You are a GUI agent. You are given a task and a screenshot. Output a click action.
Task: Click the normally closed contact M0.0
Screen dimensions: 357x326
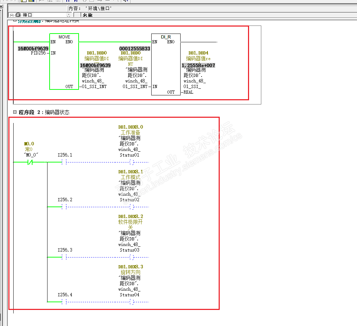pyautogui.click(x=30, y=162)
